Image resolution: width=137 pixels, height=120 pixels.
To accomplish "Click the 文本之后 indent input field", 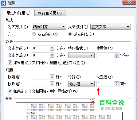I will 41,55.
